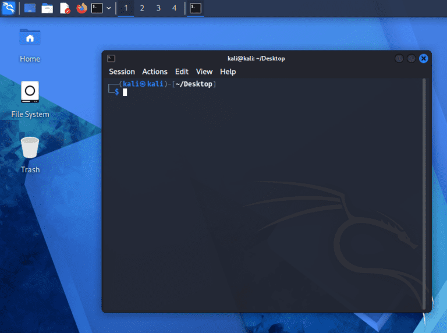The height and width of the screenshot is (333, 447).
Task: Switch to workspace 4
Action: click(x=174, y=8)
